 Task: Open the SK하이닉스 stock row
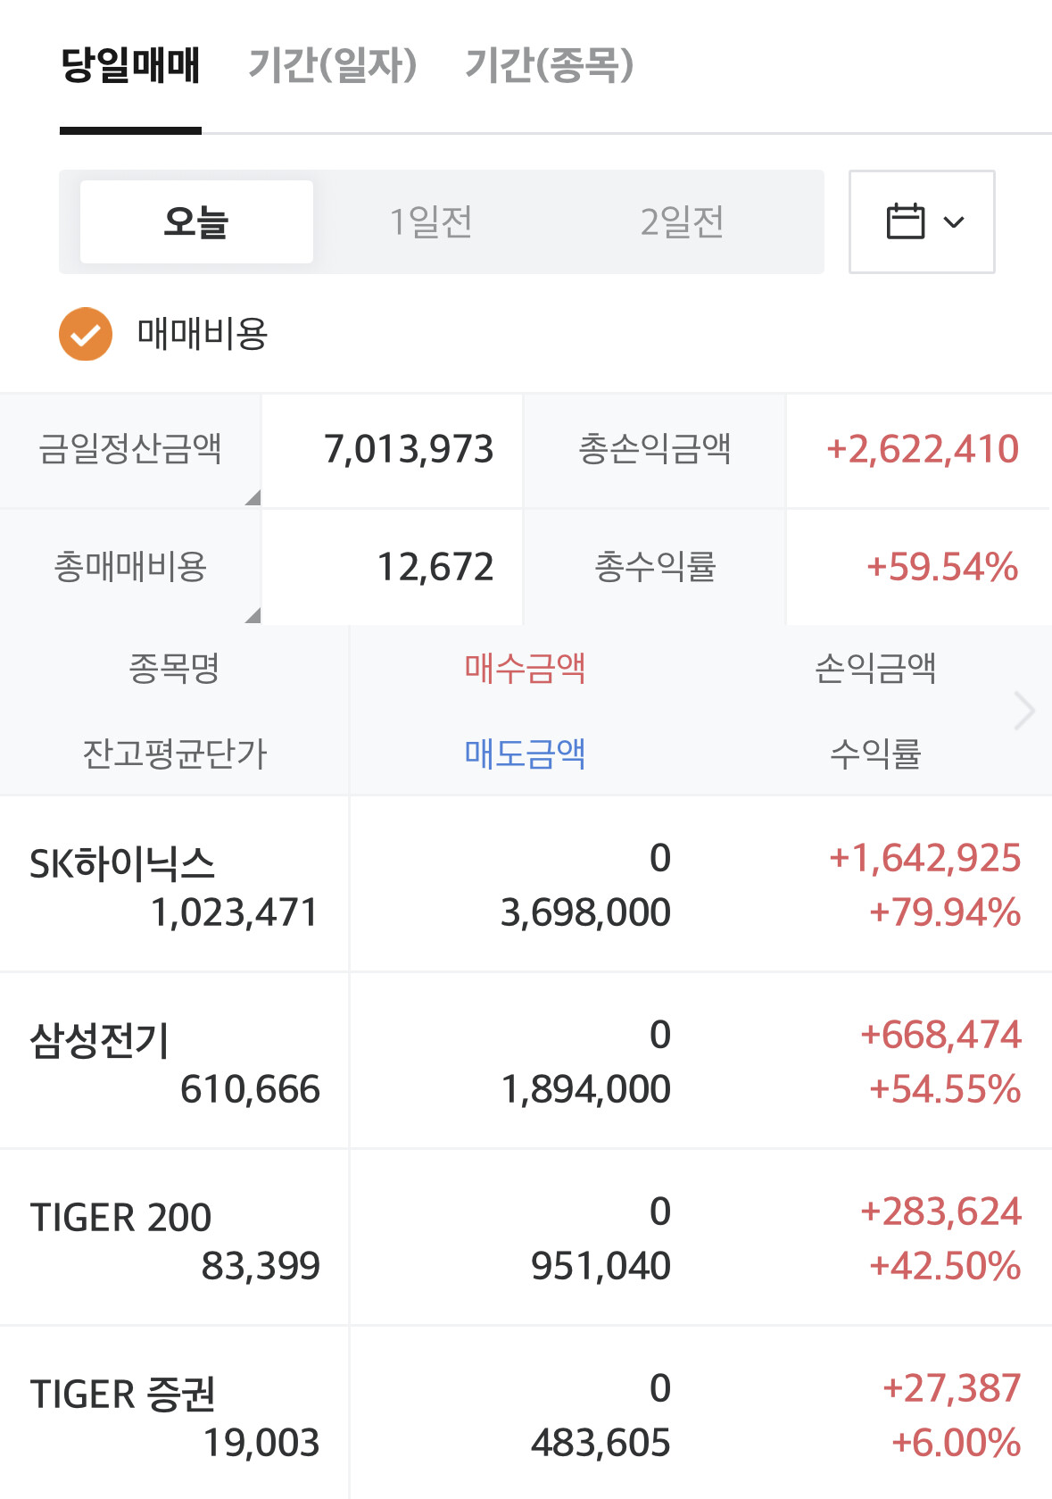pos(526,884)
